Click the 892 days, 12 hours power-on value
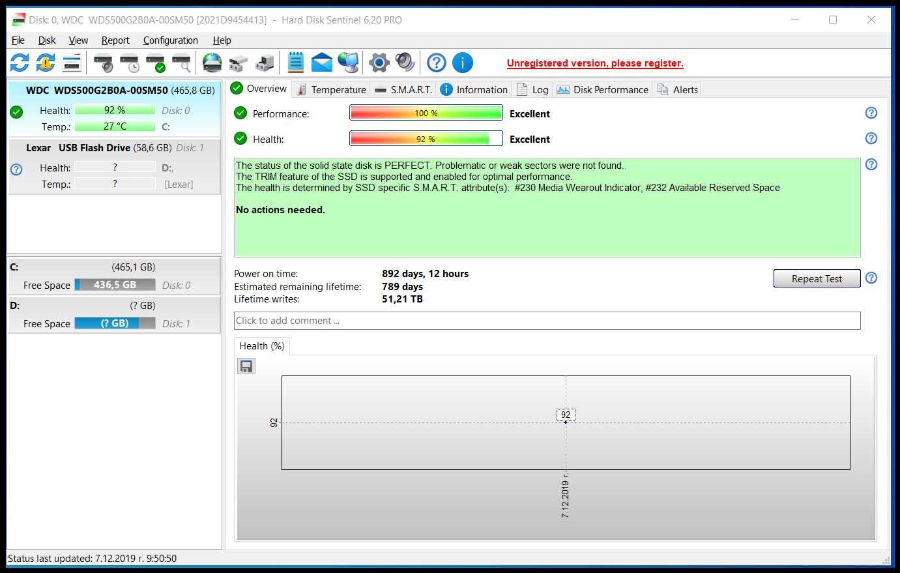The height and width of the screenshot is (573, 900). point(425,274)
